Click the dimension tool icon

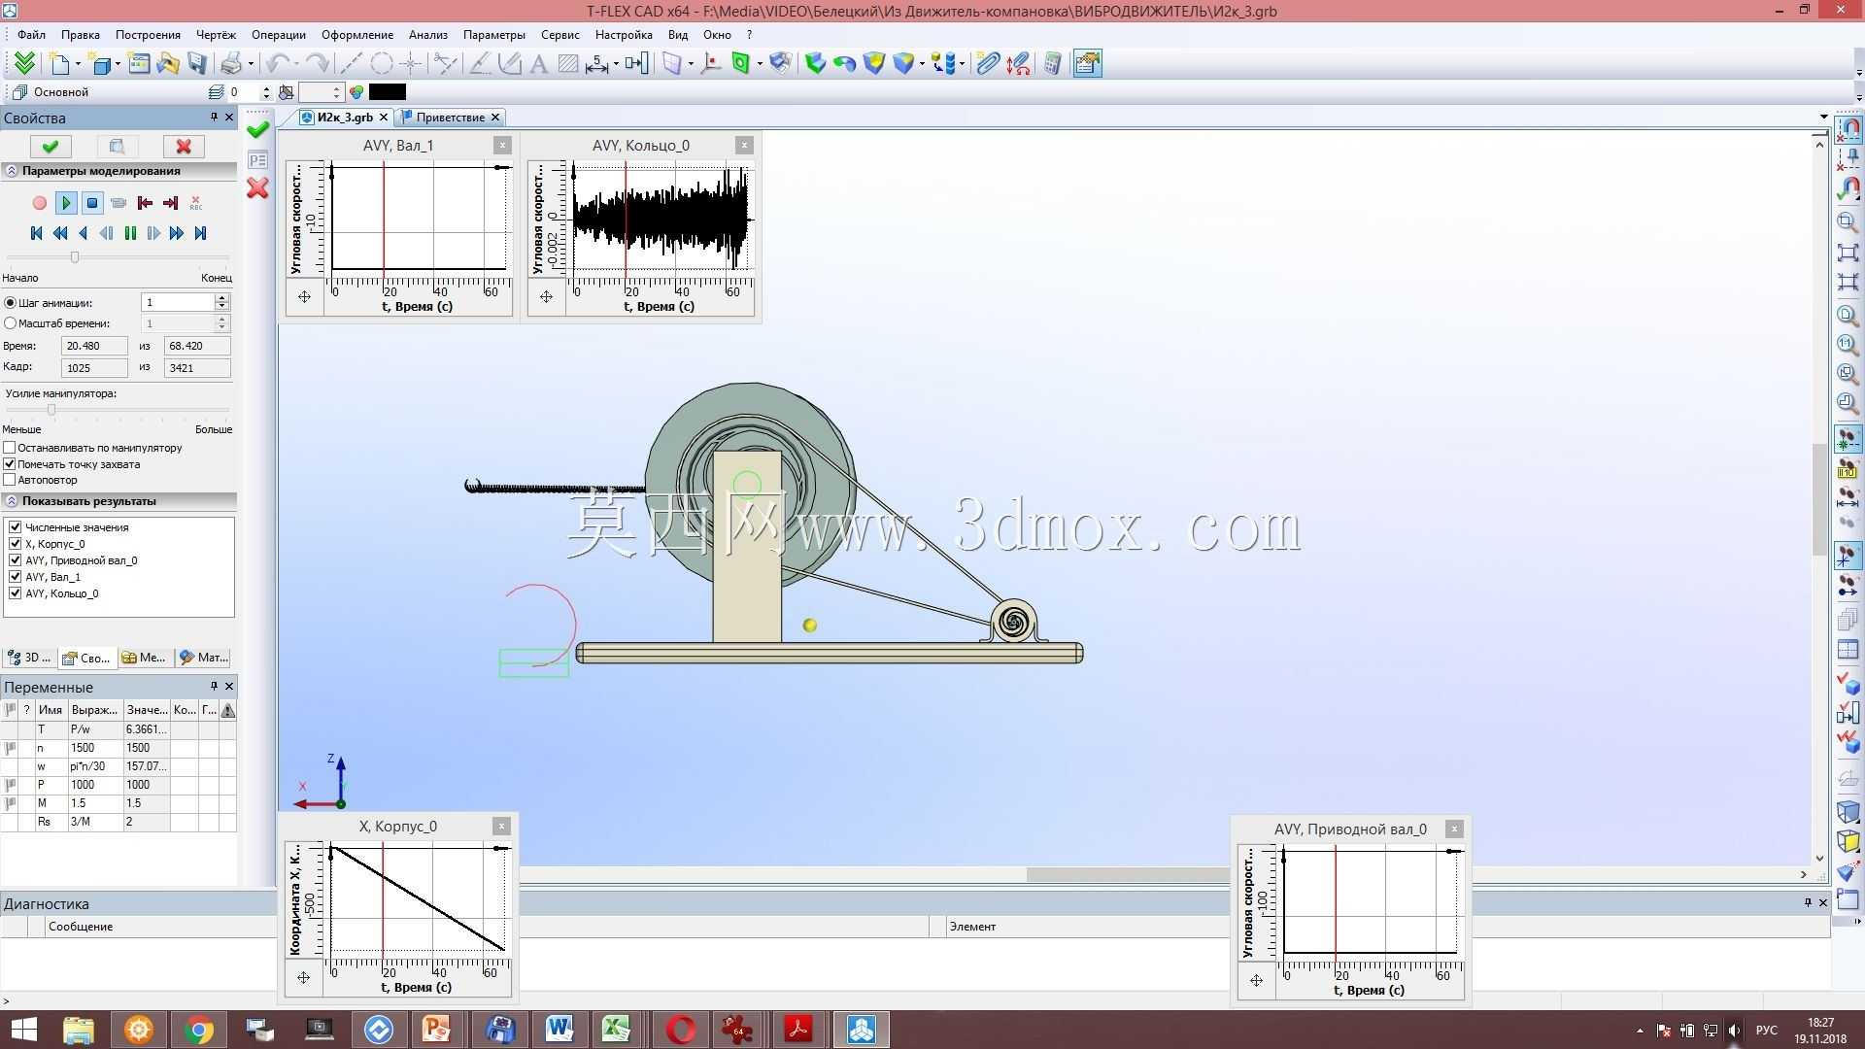point(596,64)
